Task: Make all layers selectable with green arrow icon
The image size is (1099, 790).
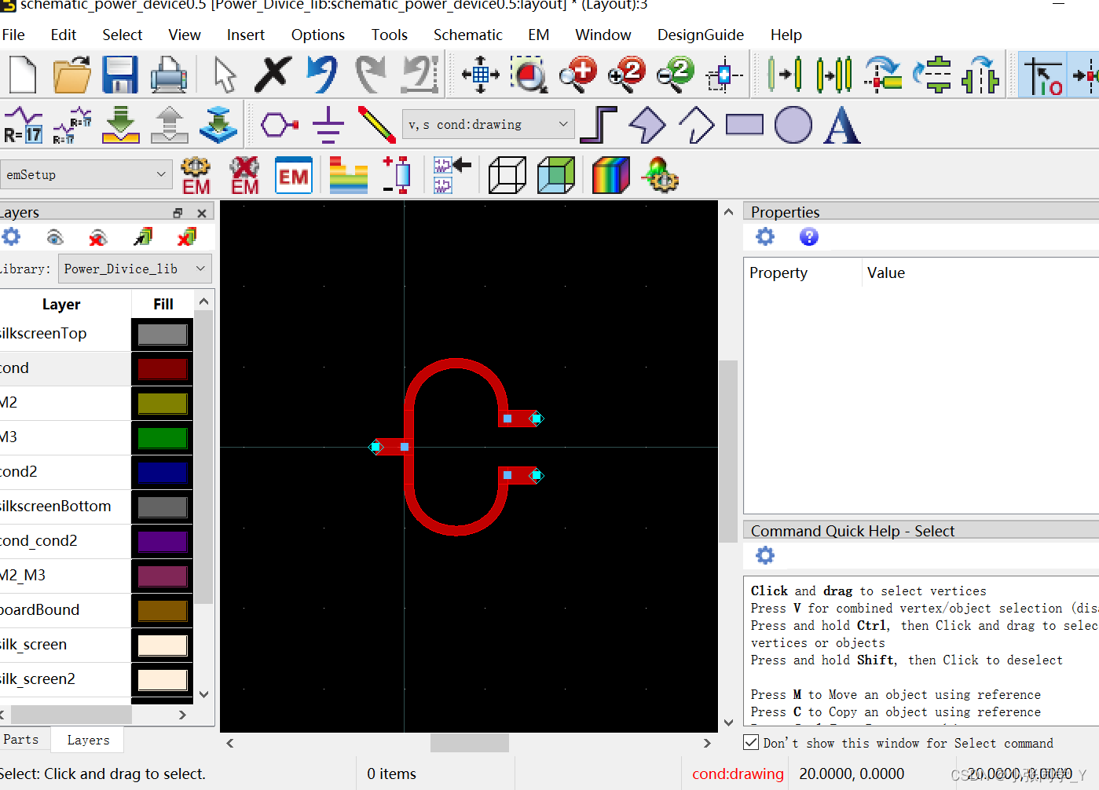Action: (143, 236)
